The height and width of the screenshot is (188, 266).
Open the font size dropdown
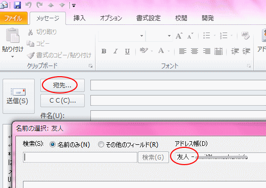[x=169, y=36]
